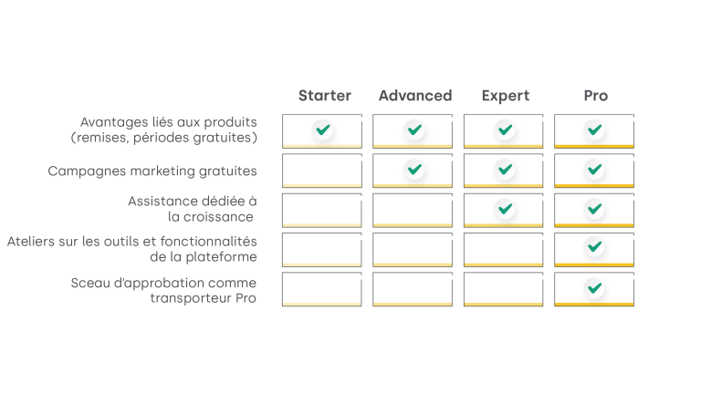Screen dimensions: 701x394
Task: Click the Advanced checkmark for Campagnes marketing gratuites
Action: (x=414, y=170)
